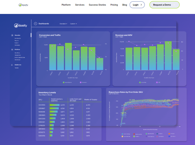This screenshot has width=195, height=145.
Task: Select the Audiences heading in the sidebar
Action: click(x=18, y=65)
